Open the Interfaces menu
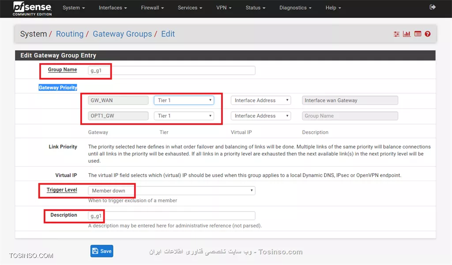The width and height of the screenshot is (452, 265). click(x=113, y=8)
